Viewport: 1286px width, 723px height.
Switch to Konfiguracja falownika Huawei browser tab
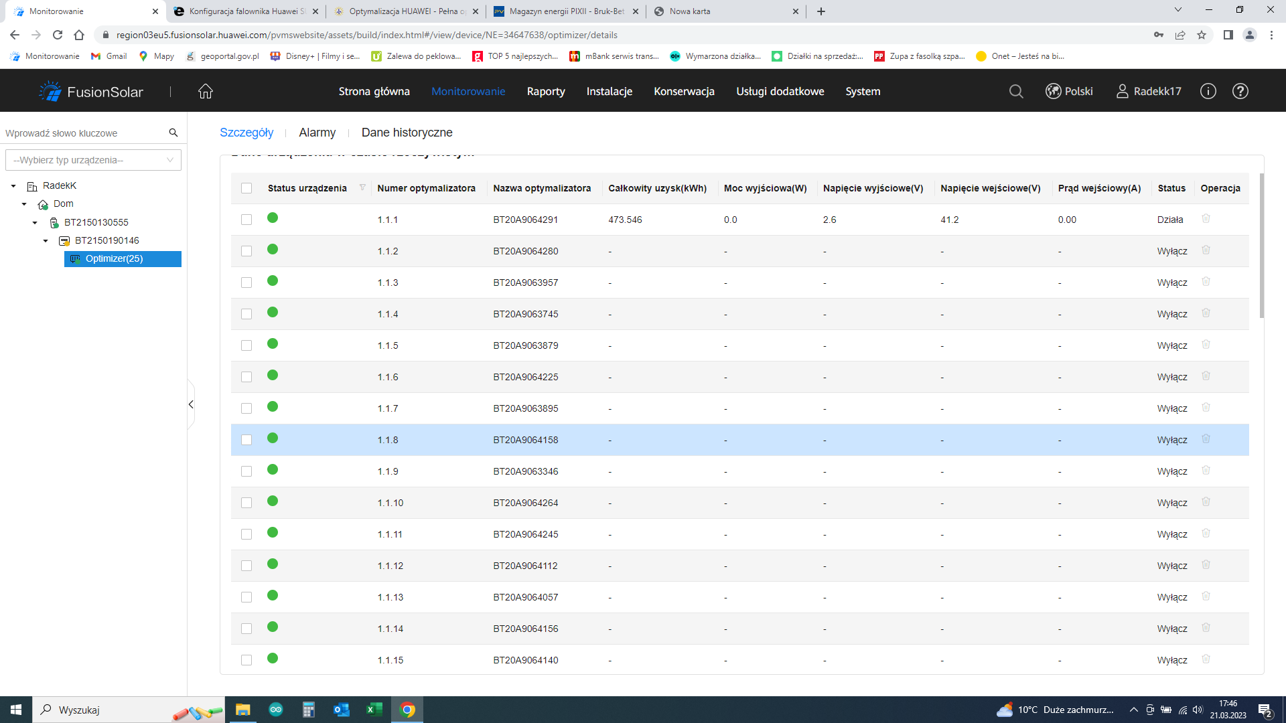click(246, 11)
